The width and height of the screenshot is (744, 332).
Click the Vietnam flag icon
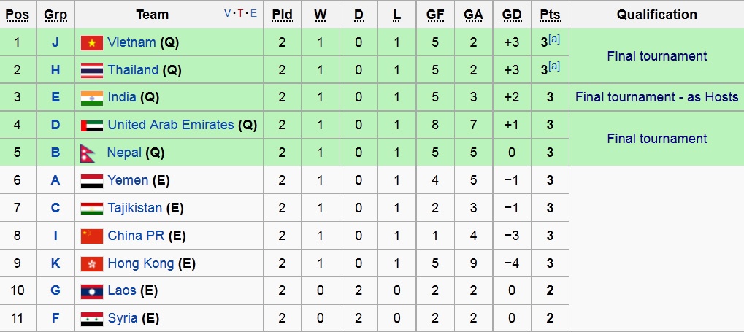coord(91,43)
